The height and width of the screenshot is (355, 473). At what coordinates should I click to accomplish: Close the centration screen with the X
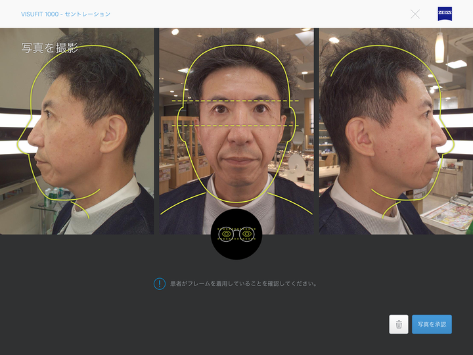(415, 14)
